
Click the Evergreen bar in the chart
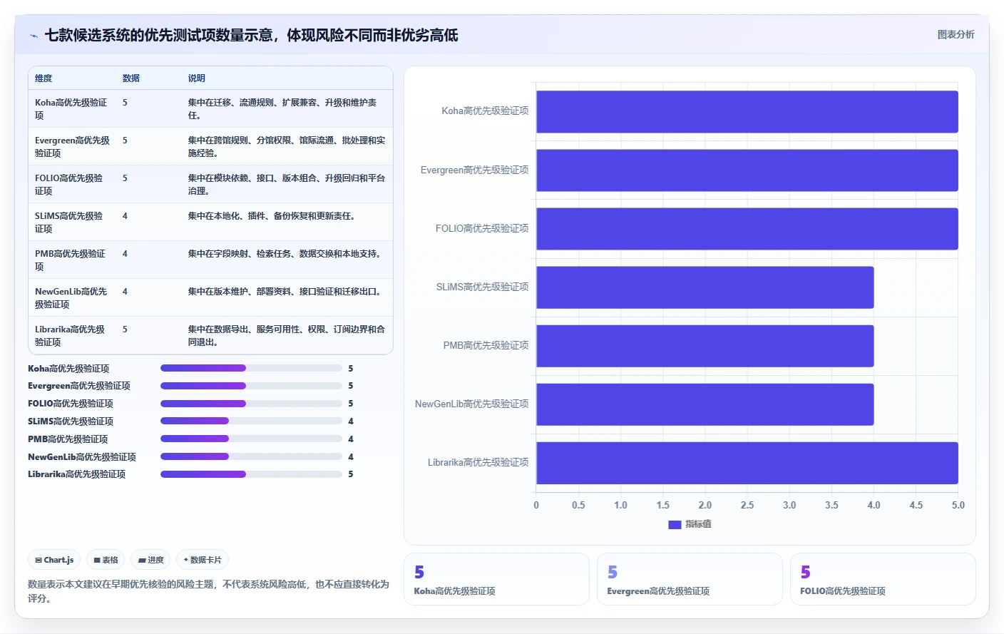click(x=747, y=170)
